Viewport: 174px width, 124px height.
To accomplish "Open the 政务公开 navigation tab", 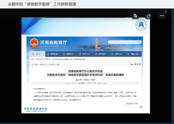I will pyautogui.click(x=84, y=54).
